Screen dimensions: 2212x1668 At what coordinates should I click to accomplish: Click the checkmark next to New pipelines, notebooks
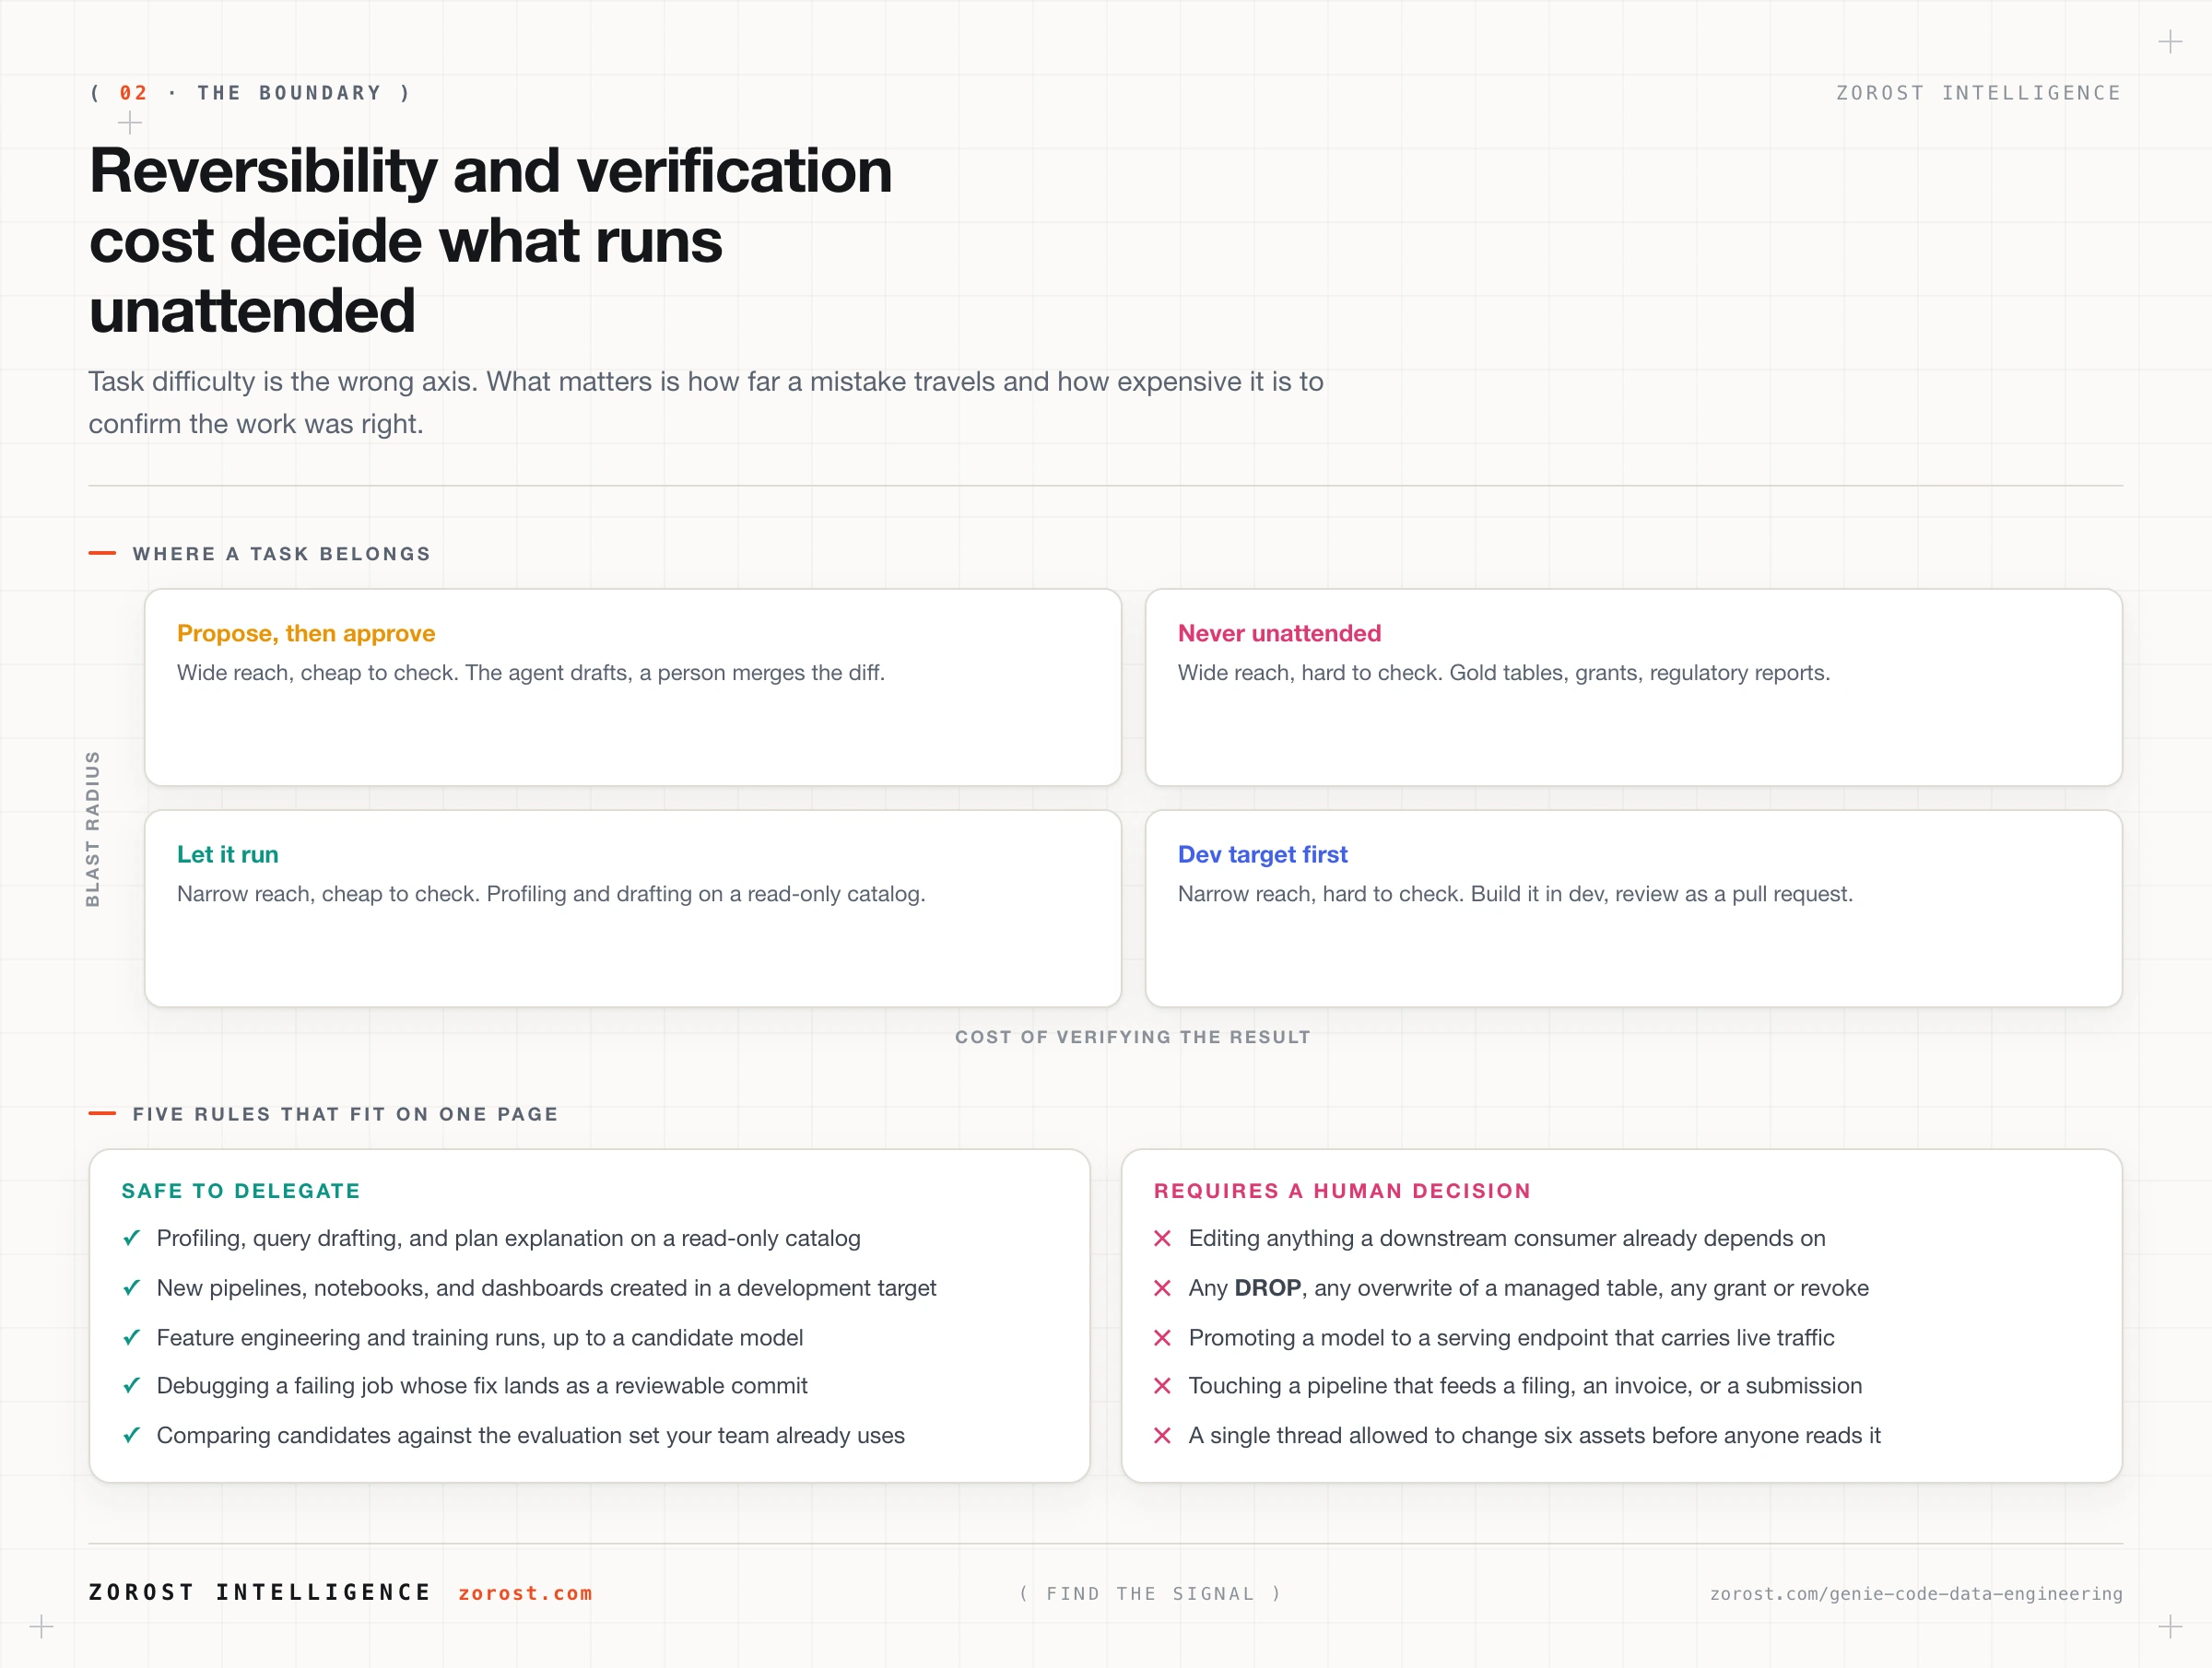(x=131, y=1288)
